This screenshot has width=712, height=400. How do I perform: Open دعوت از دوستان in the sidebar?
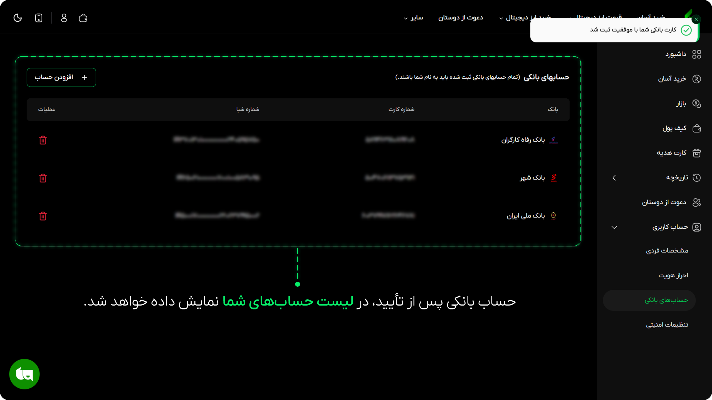[664, 202]
